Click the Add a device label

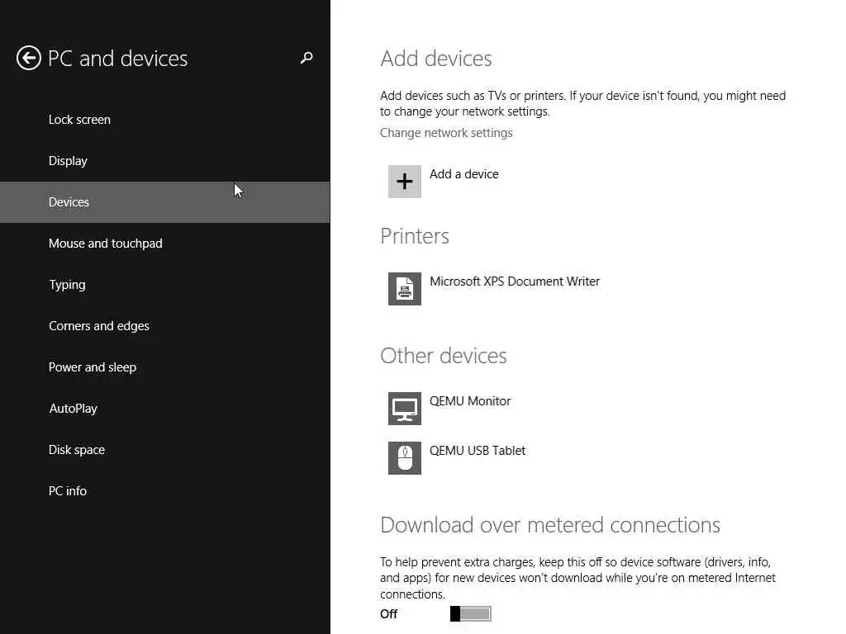pyautogui.click(x=464, y=174)
